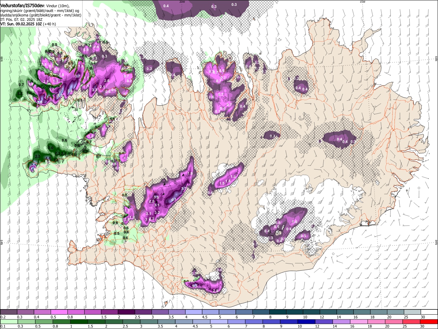Pick rain swatch between 3 and 3.5
Viewport: 438px width, 329px height.
coord(149,322)
